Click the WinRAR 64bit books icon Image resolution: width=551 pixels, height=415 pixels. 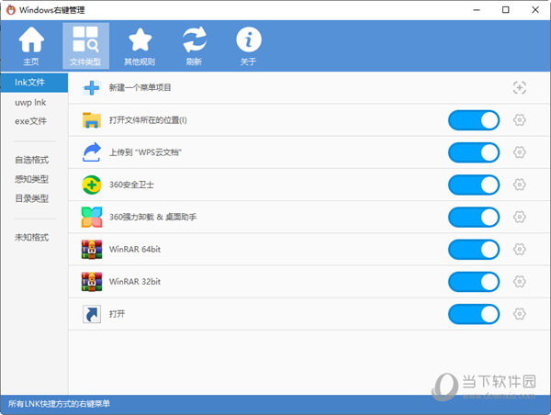[92, 249]
